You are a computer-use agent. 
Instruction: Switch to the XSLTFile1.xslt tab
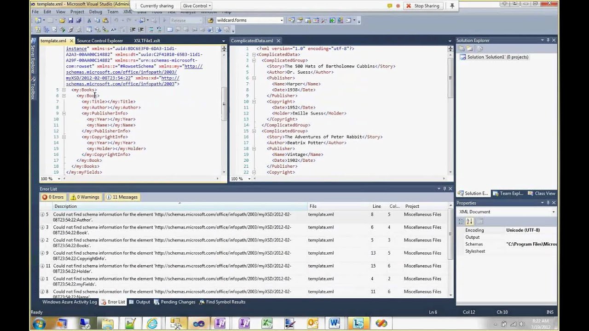(147, 40)
